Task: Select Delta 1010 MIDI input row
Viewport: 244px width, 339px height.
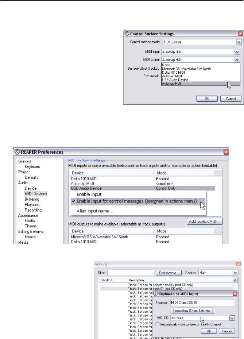Action: [143, 179]
